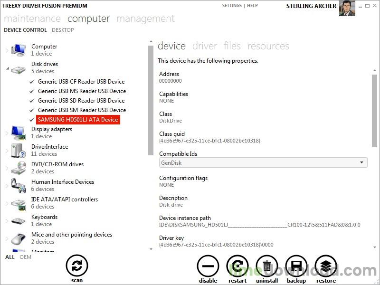Viewport: 380px width, 285px height.
Task: Click the Address value 00000000
Action: (x=171, y=81)
